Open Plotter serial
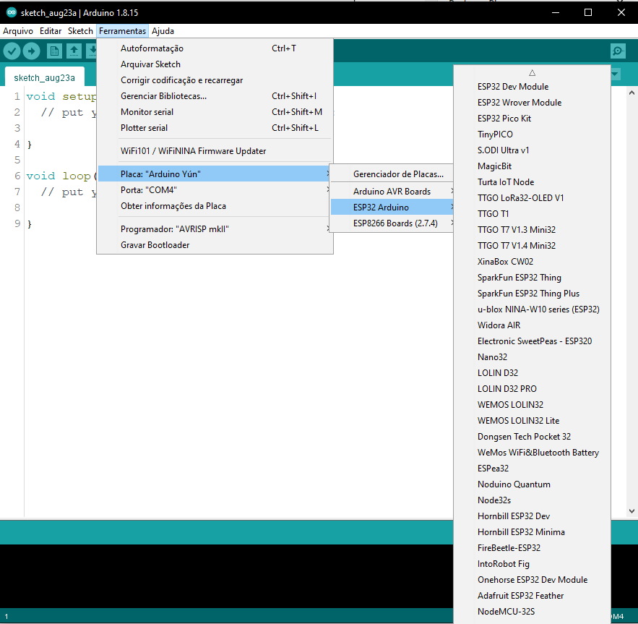The image size is (638, 624). [x=215, y=128]
